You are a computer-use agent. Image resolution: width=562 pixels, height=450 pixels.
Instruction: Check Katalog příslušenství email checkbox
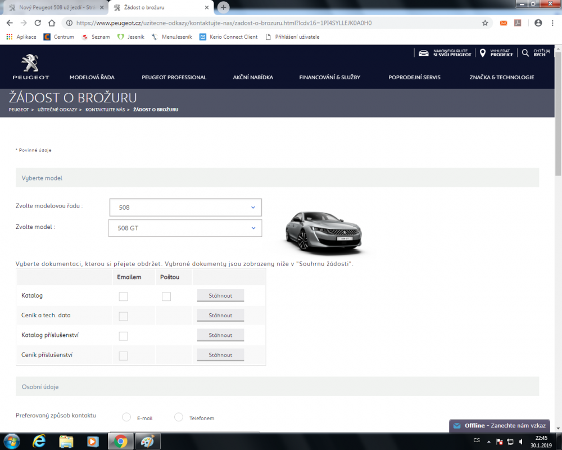click(123, 336)
